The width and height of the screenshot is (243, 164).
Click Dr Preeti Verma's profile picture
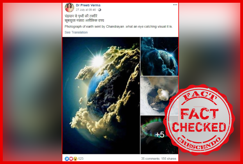pyautogui.click(x=70, y=7)
